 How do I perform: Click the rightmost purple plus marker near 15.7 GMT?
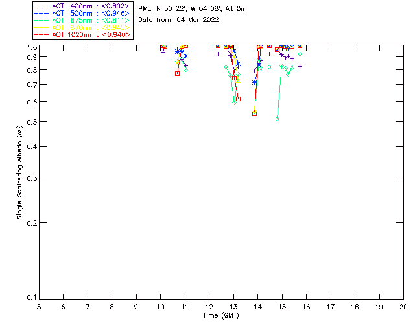[300, 66]
